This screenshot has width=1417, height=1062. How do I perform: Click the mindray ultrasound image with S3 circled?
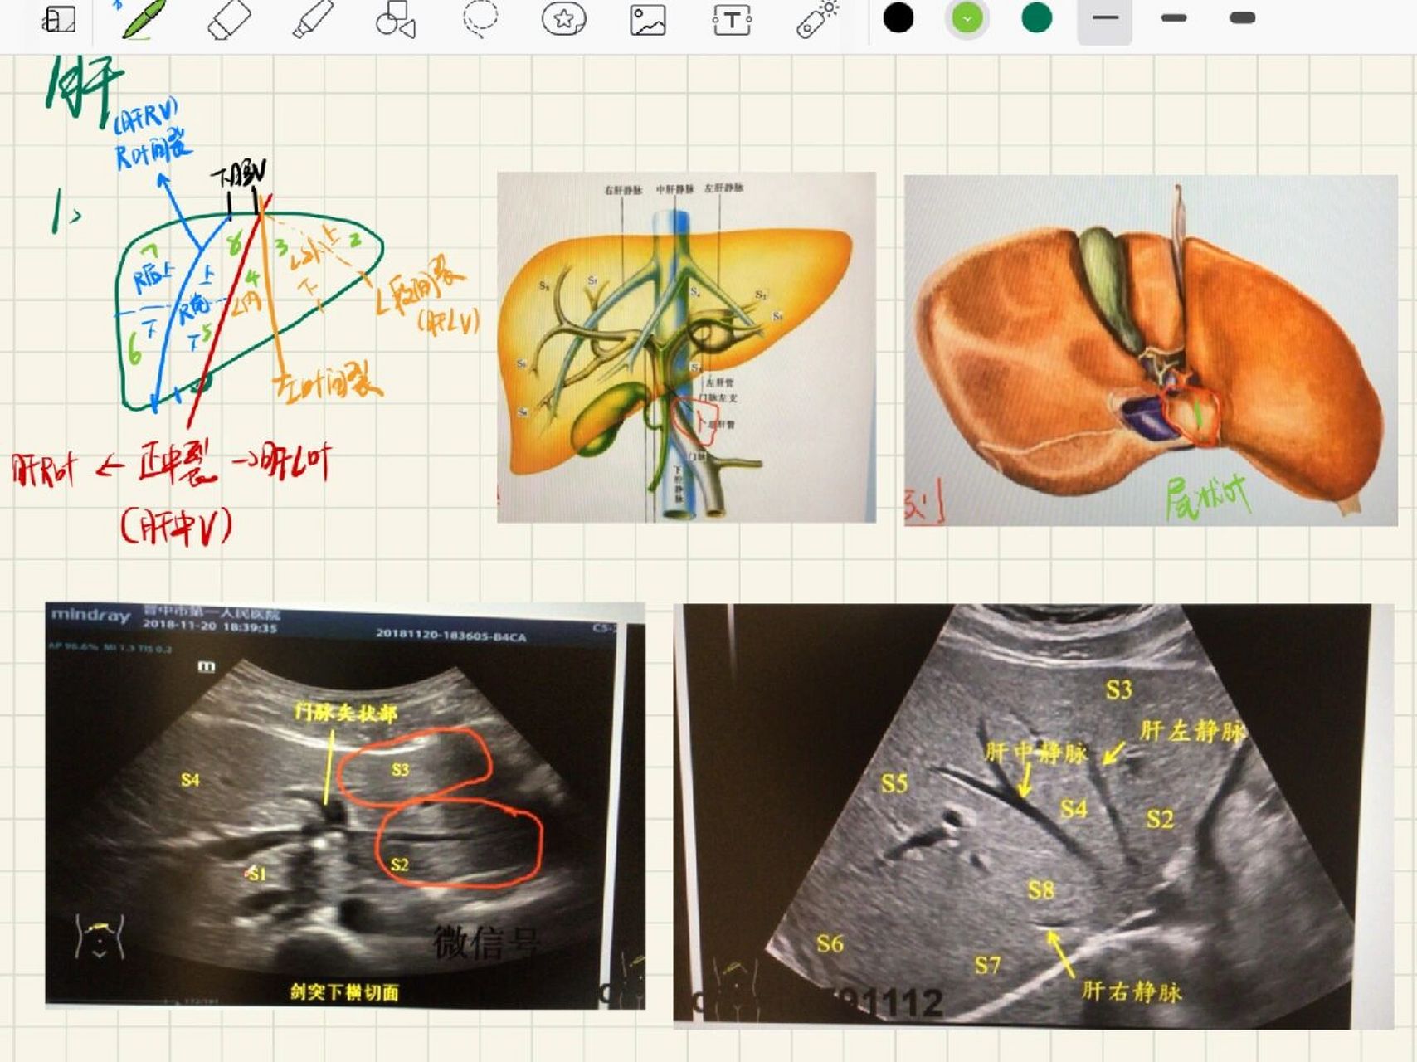pyautogui.click(x=344, y=805)
